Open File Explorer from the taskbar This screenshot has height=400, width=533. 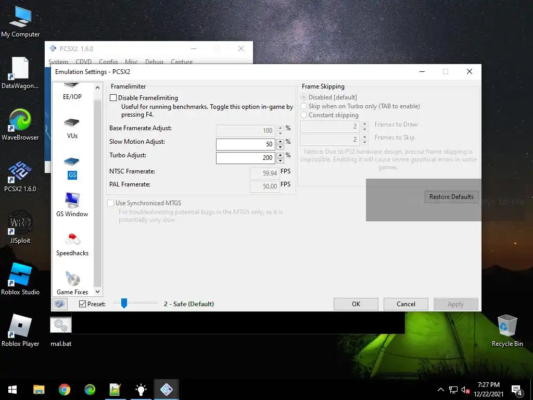pos(39,390)
